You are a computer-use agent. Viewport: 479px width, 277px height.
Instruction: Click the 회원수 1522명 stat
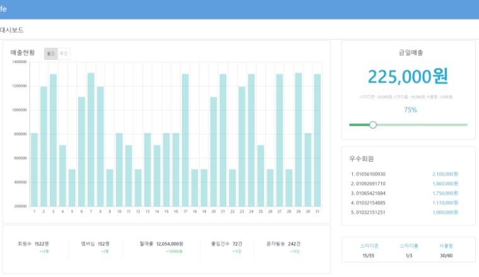(x=33, y=244)
